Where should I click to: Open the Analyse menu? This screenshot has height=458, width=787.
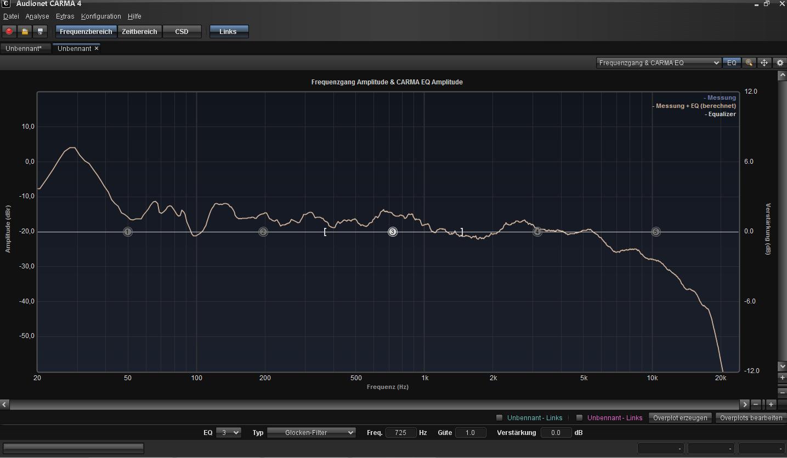click(37, 16)
